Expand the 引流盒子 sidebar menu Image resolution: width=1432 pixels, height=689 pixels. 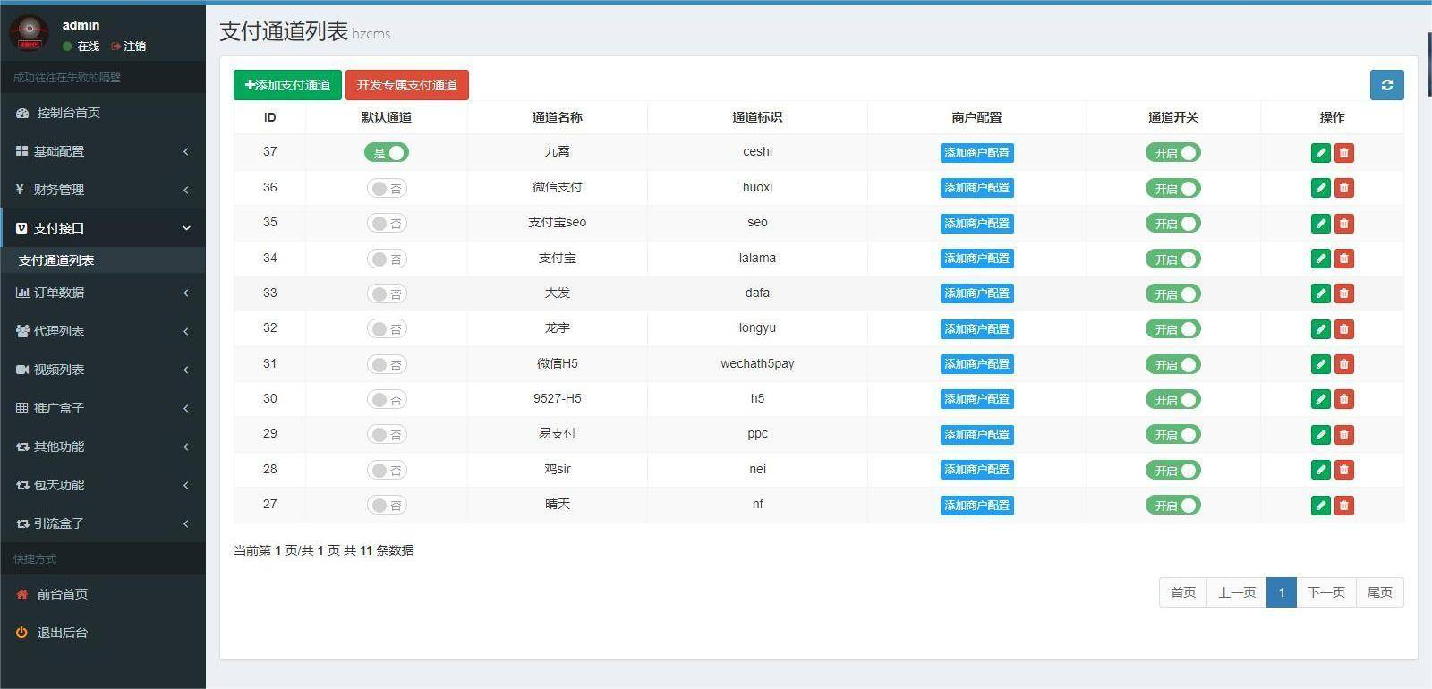[103, 523]
